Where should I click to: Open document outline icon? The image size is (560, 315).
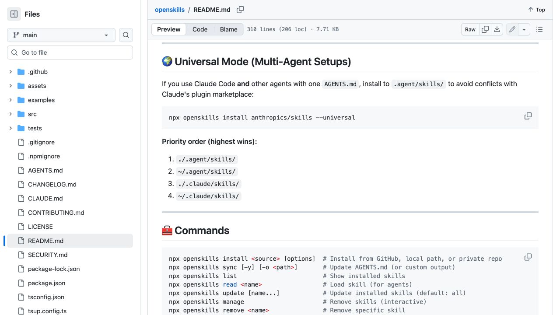(x=539, y=29)
